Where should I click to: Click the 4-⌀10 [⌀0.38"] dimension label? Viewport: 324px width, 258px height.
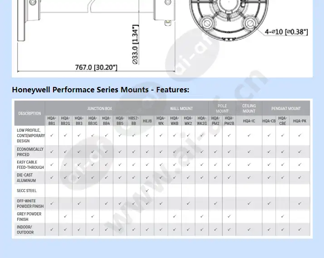coord(286,32)
